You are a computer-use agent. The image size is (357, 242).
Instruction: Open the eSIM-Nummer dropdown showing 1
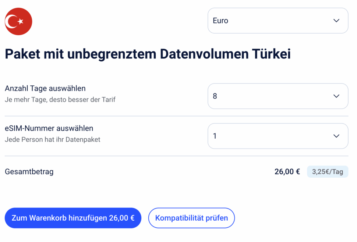278,136
